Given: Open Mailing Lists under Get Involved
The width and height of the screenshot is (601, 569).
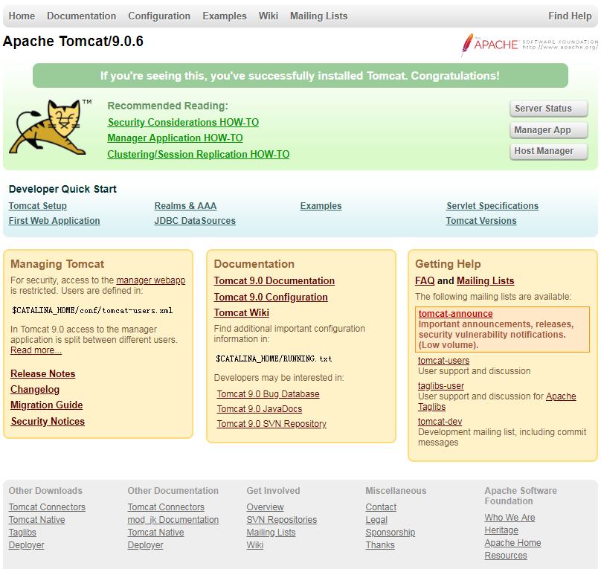Looking at the screenshot, I should (271, 533).
